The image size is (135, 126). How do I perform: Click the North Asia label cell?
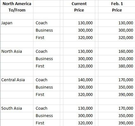tap(17, 51)
